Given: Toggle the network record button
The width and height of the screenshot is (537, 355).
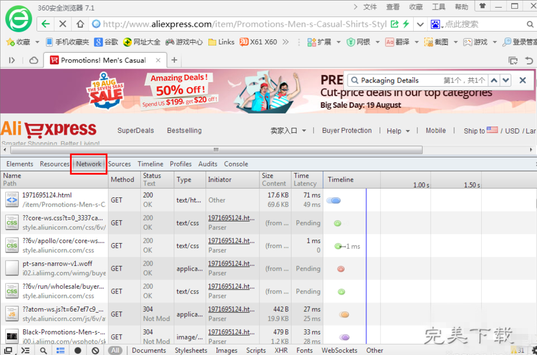Looking at the screenshot, I should click(x=77, y=350).
